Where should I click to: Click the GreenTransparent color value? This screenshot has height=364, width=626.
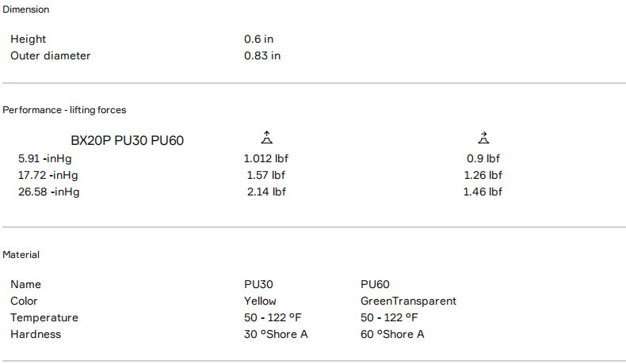click(408, 301)
